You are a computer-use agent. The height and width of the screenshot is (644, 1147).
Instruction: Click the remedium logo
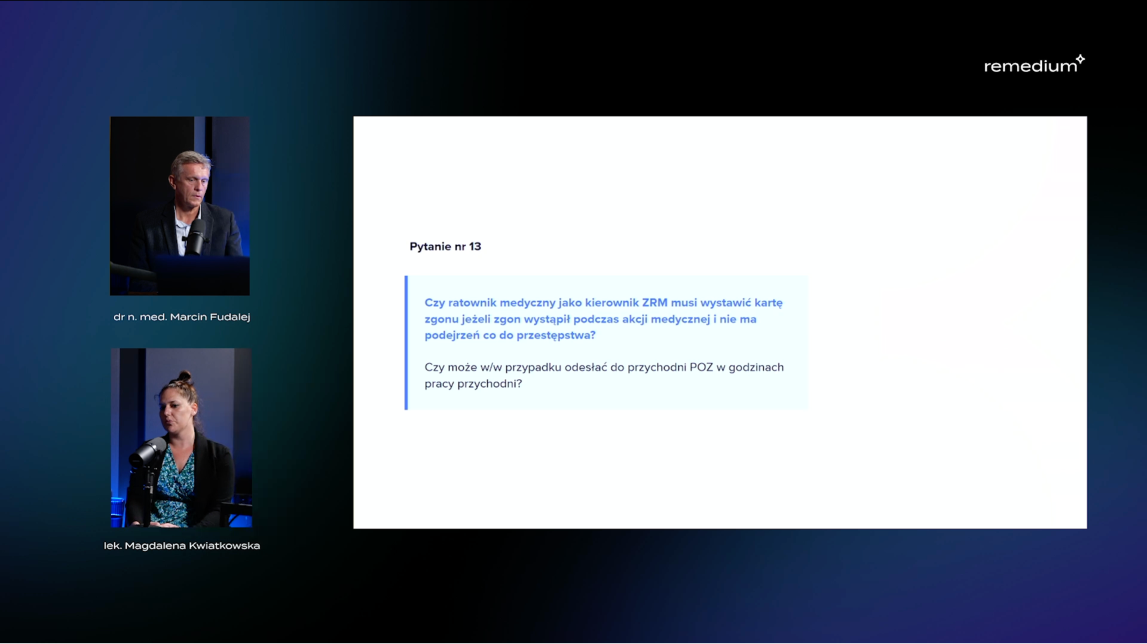tap(1034, 64)
